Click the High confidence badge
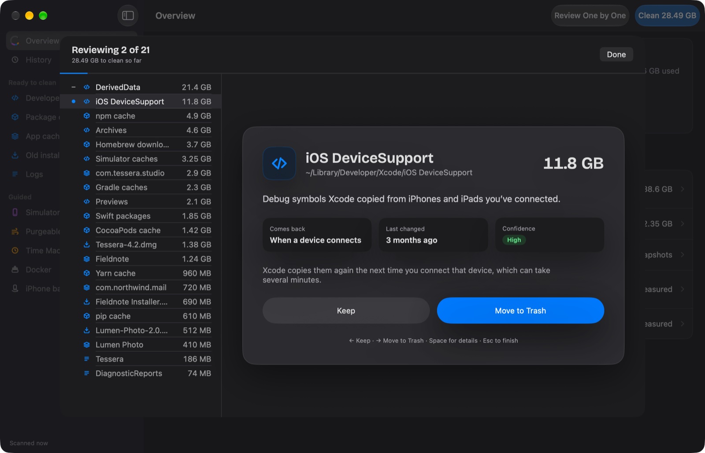The height and width of the screenshot is (453, 705). point(514,240)
